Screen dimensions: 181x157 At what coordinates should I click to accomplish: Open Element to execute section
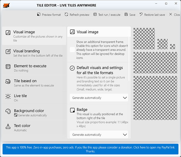click(x=34, y=68)
